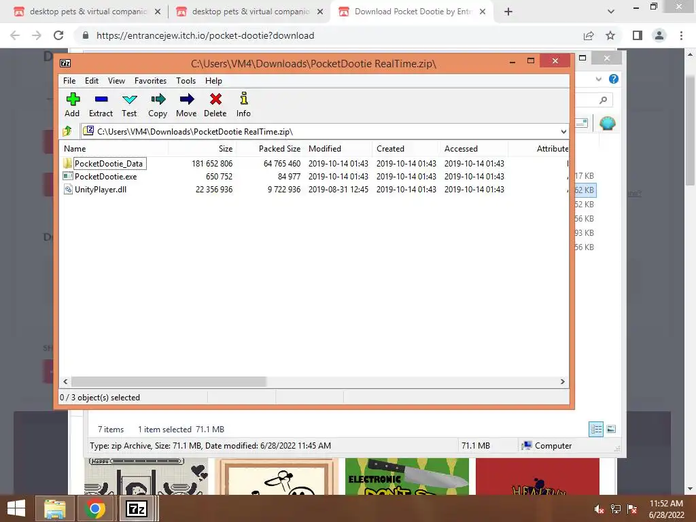The width and height of the screenshot is (696, 522).
Task: Open the Edit menu
Action: point(92,81)
